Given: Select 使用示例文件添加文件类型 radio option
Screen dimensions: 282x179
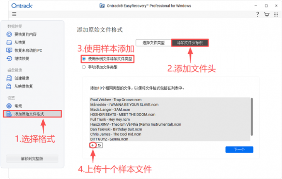Looking at the screenshot, I should click(84, 59).
